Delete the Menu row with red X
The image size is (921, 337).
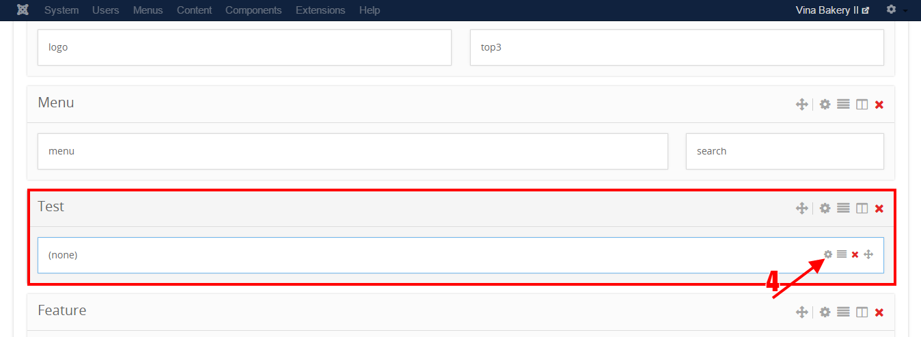click(x=879, y=105)
